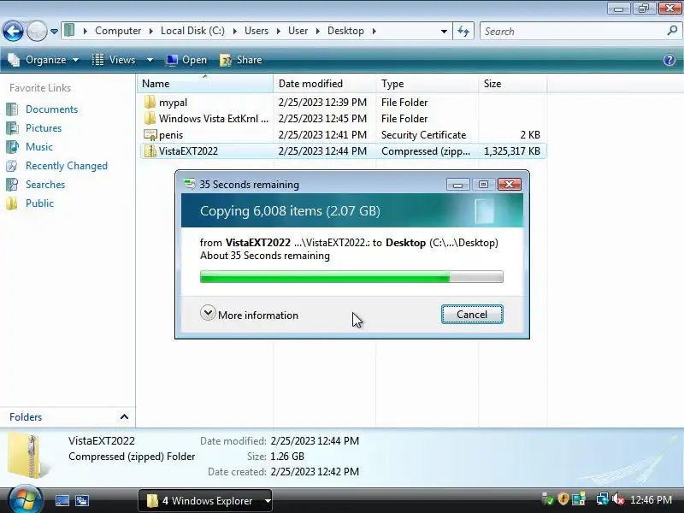Image resolution: width=684 pixels, height=513 pixels.
Task: Click Switch between windows quick launch icon
Action: (x=82, y=500)
